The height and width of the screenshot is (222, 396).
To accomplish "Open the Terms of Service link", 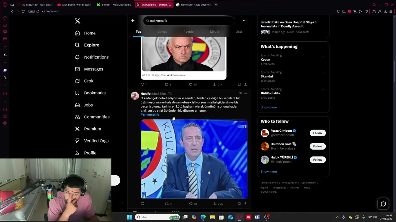I will [x=269, y=183].
